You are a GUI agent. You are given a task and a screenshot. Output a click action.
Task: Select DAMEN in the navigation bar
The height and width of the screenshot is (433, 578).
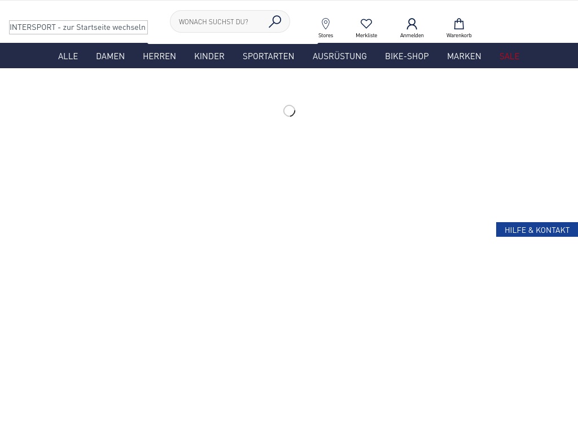tap(110, 56)
